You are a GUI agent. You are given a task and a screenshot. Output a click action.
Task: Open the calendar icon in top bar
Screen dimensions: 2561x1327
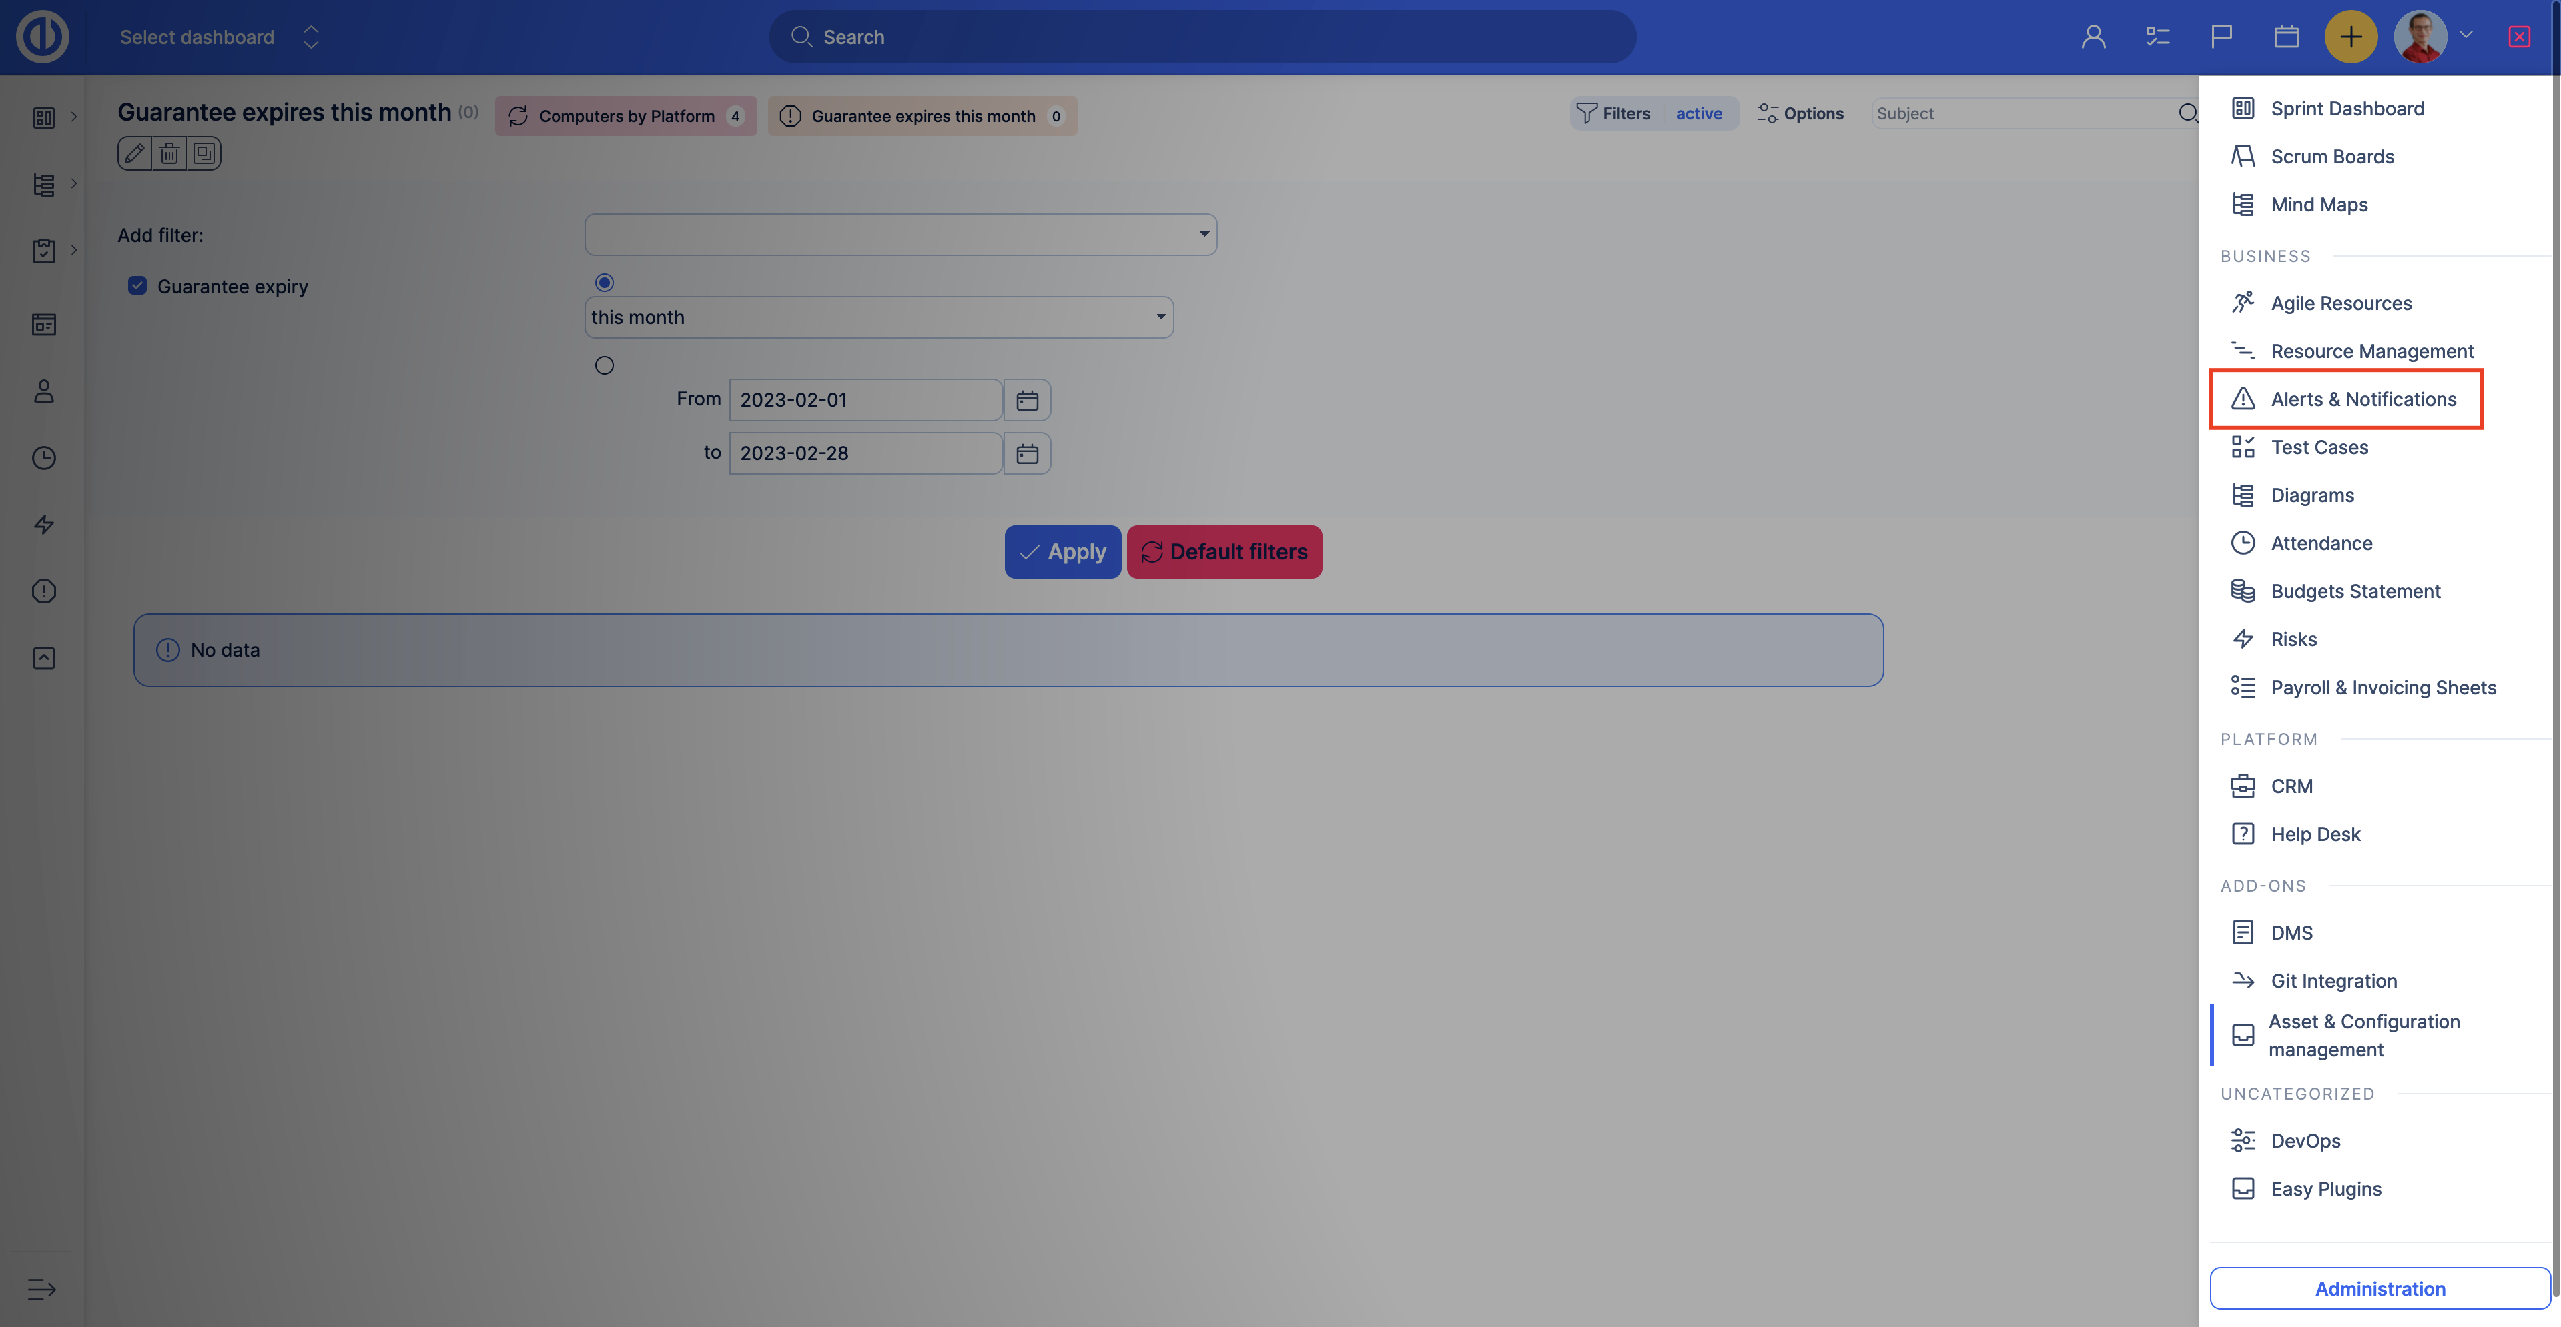pos(2285,37)
